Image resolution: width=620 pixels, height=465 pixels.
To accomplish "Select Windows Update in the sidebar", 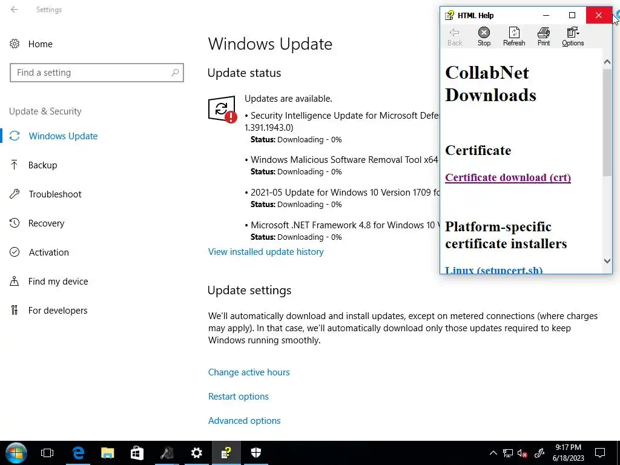I will point(63,136).
